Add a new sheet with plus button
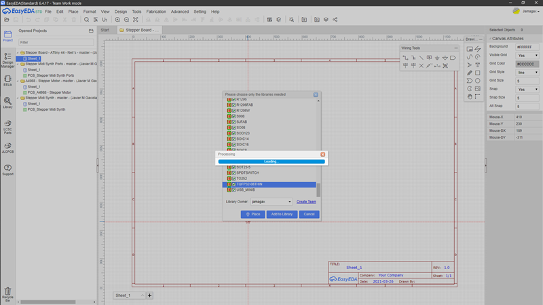The image size is (543, 305). click(149, 295)
